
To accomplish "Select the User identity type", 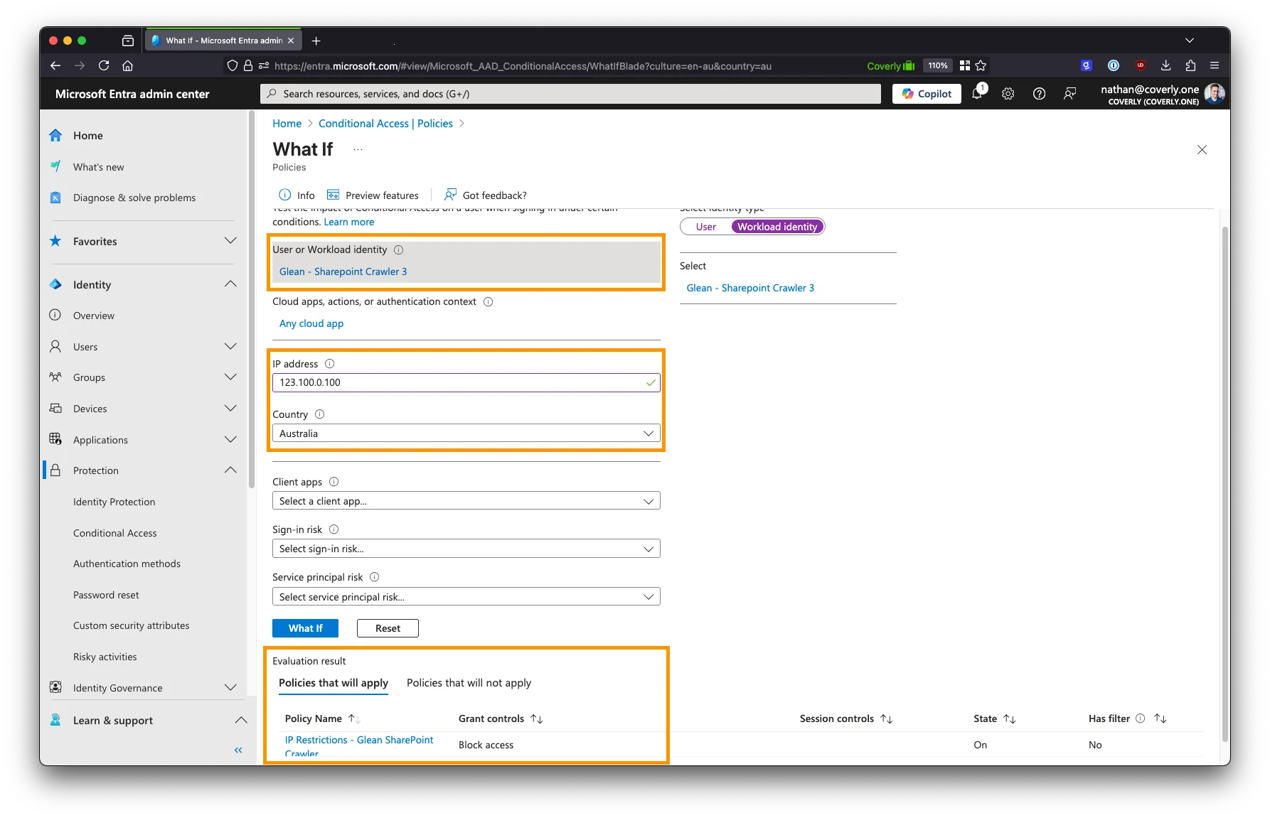I will pyautogui.click(x=706, y=227).
